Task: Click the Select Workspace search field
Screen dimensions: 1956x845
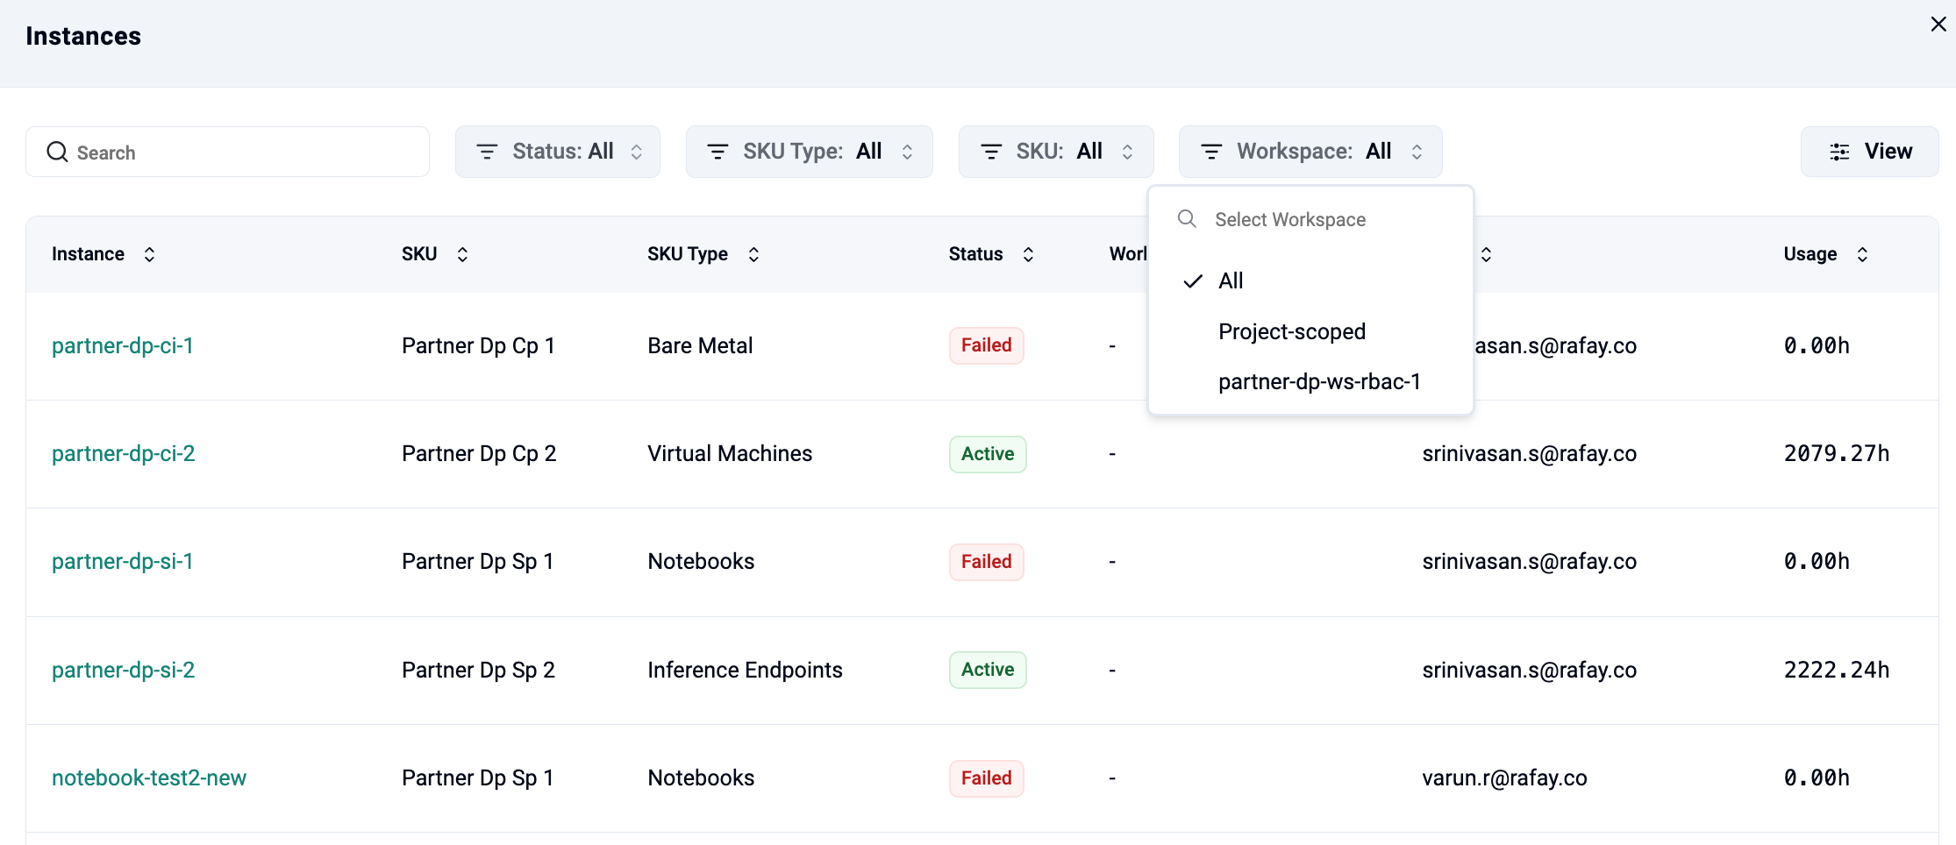Action: (x=1316, y=220)
